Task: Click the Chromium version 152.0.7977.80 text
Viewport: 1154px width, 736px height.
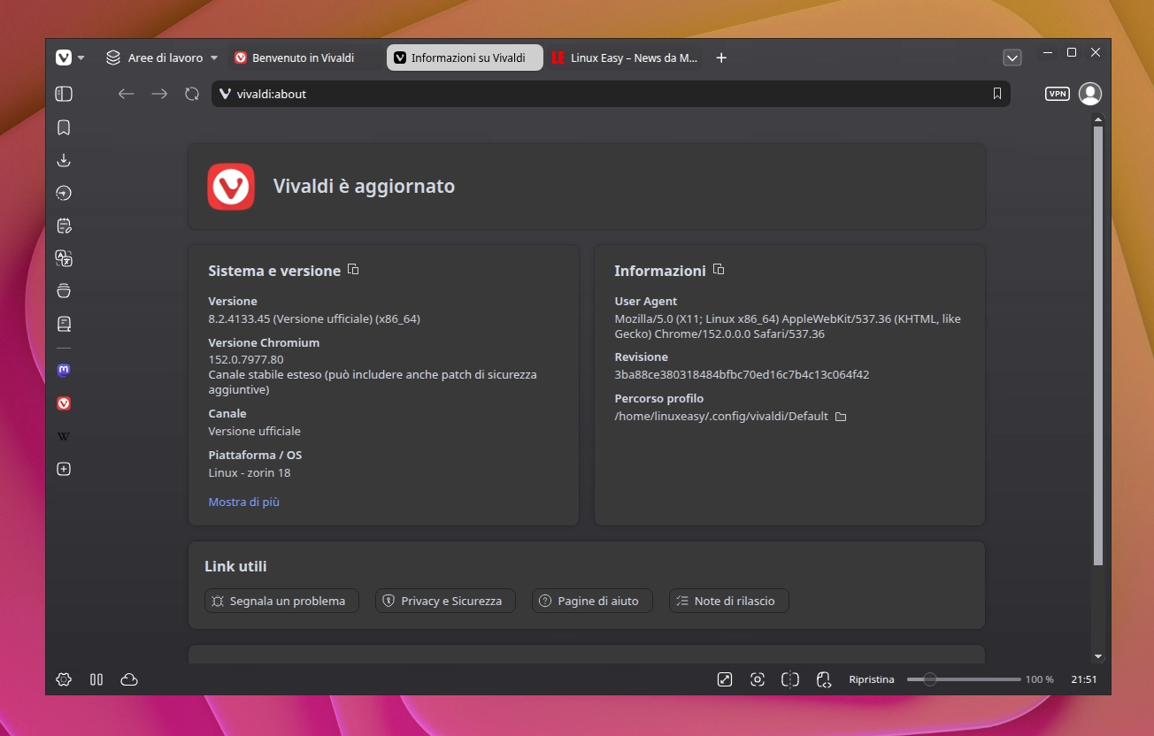Action: pyautogui.click(x=246, y=359)
